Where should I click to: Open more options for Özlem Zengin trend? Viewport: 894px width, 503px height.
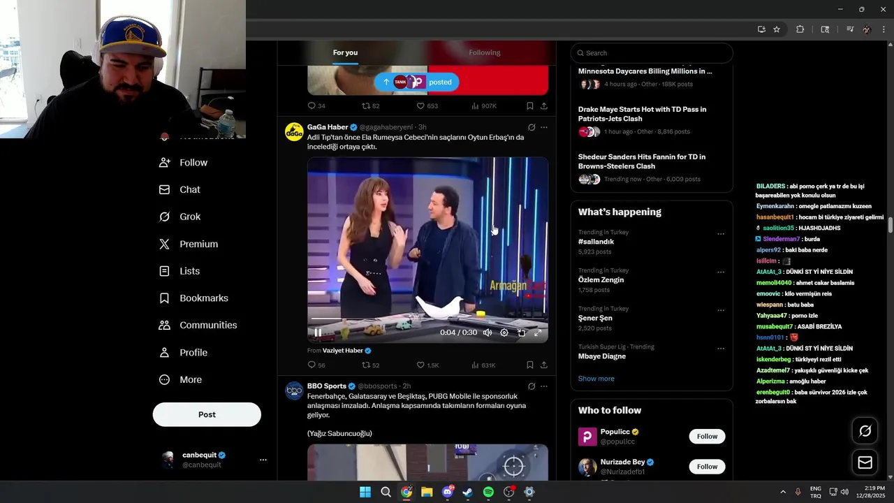click(721, 272)
